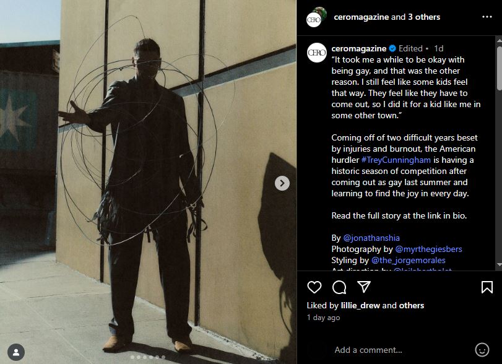View likes by clicking 'others'

[x=412, y=305]
